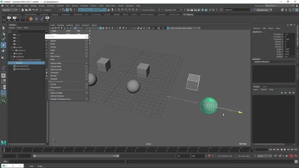Open the Skeleton menu
299x168 pixels.
click(60, 6)
